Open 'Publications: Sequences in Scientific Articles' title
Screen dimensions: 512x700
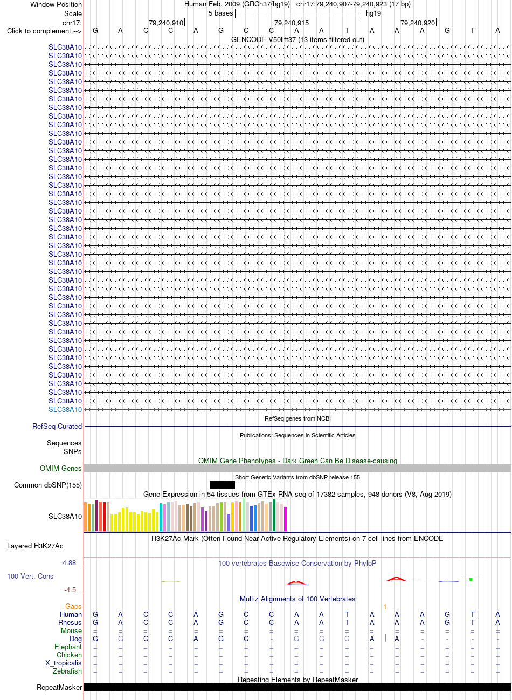(297, 435)
